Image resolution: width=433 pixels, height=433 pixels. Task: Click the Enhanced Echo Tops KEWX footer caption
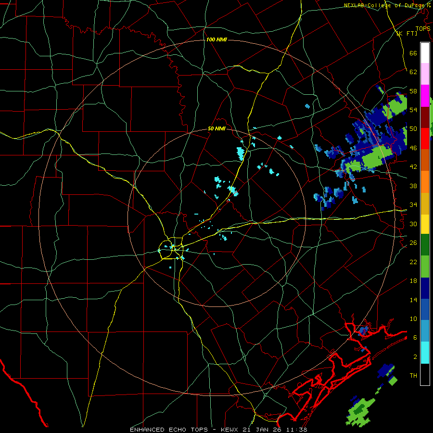218,430
